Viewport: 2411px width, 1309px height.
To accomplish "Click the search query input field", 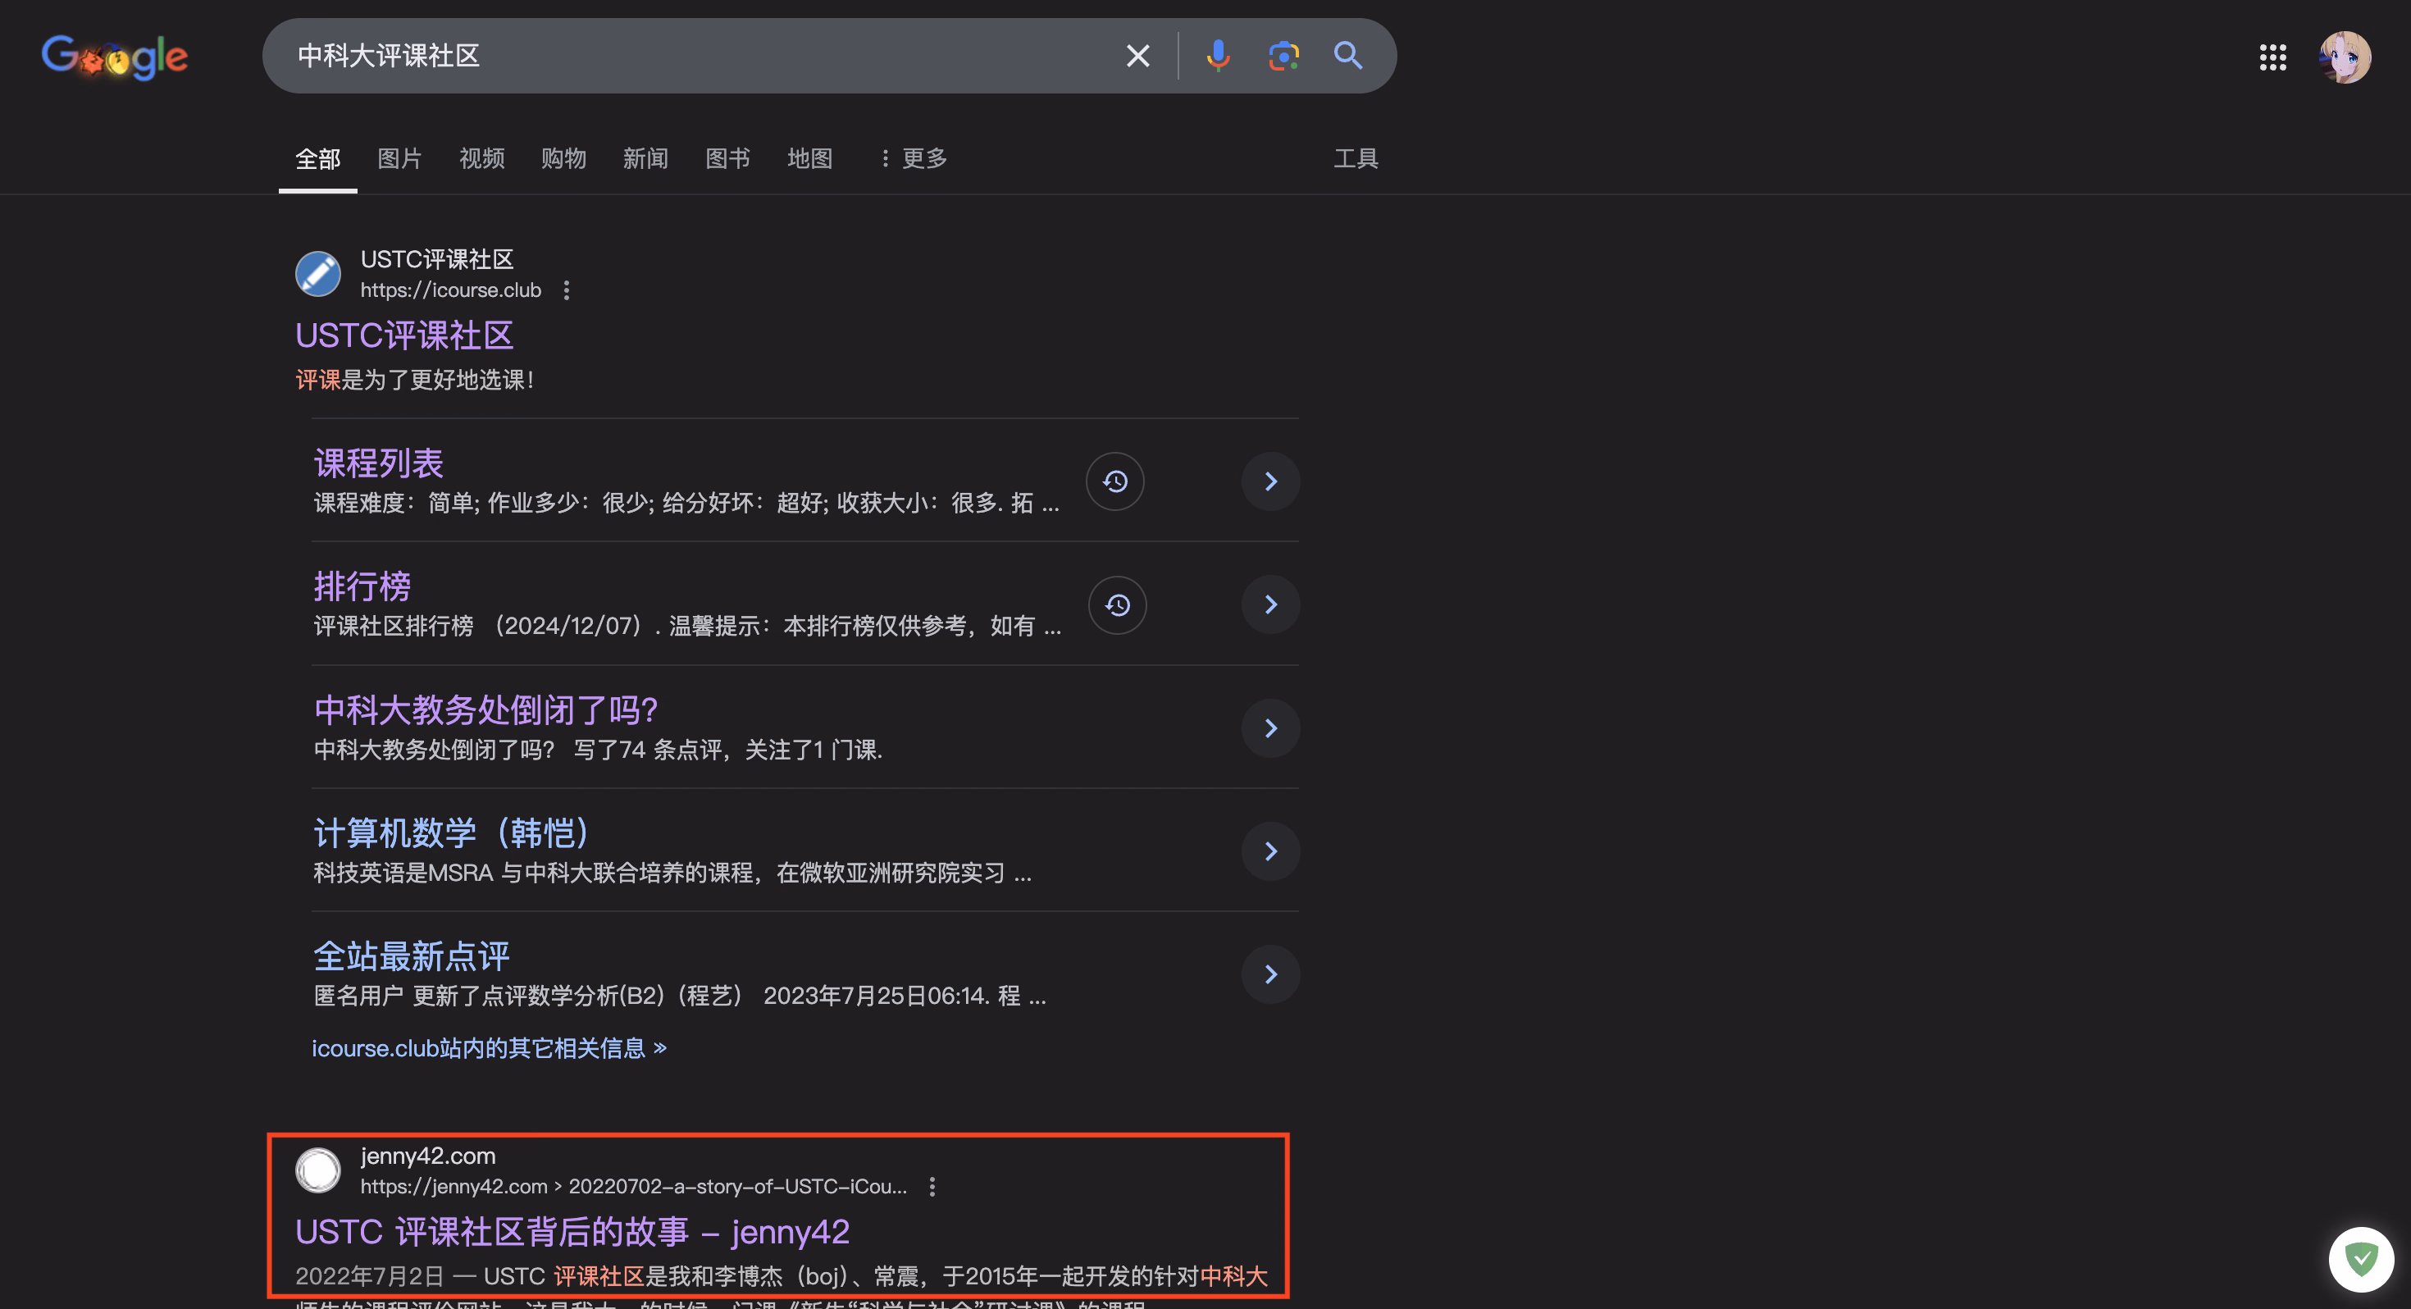I will (x=693, y=56).
